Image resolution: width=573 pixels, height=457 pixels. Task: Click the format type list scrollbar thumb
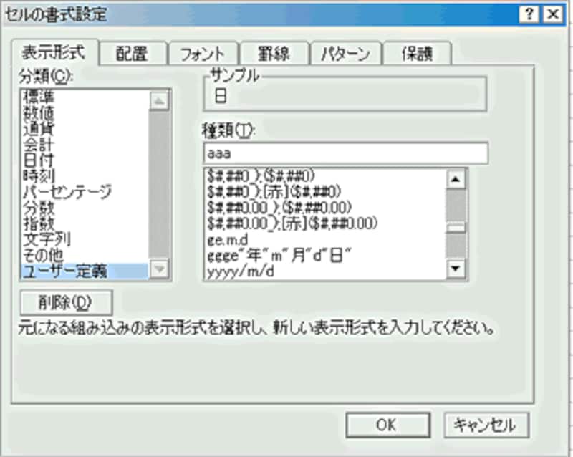click(456, 228)
